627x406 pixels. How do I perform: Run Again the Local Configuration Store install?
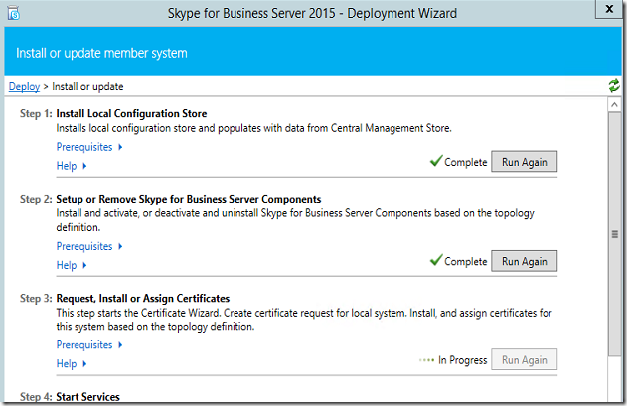pyautogui.click(x=524, y=162)
